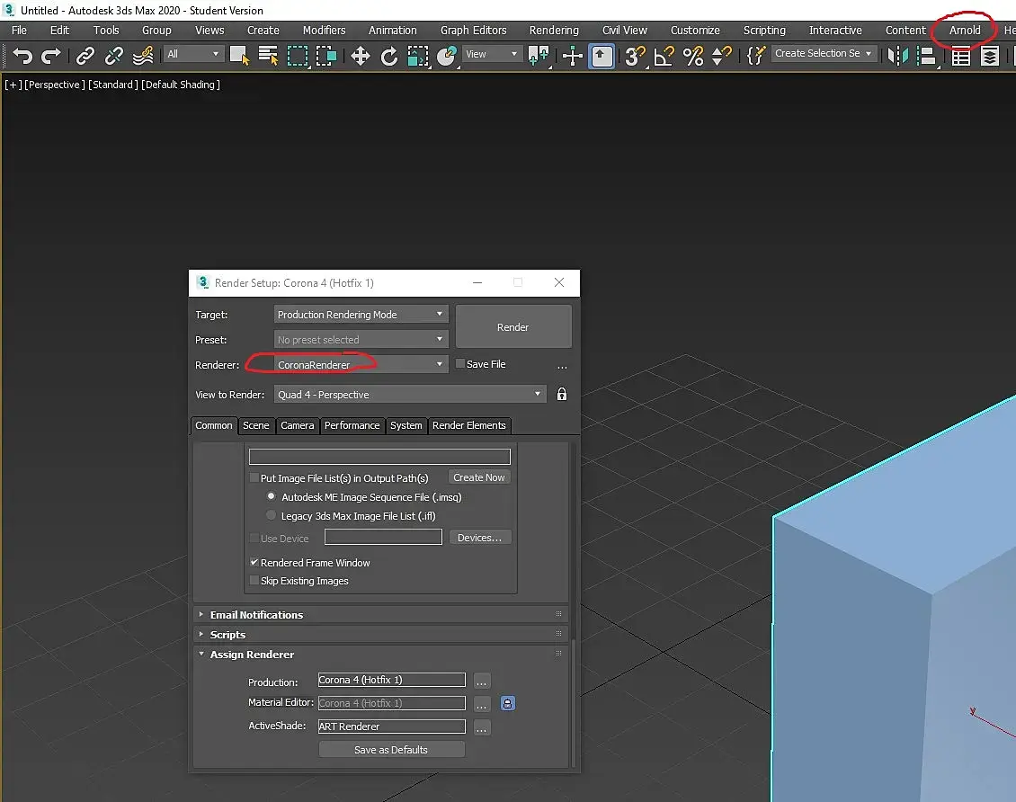Click the ActiveShade renderer field
The width and height of the screenshot is (1016, 802).
(392, 726)
